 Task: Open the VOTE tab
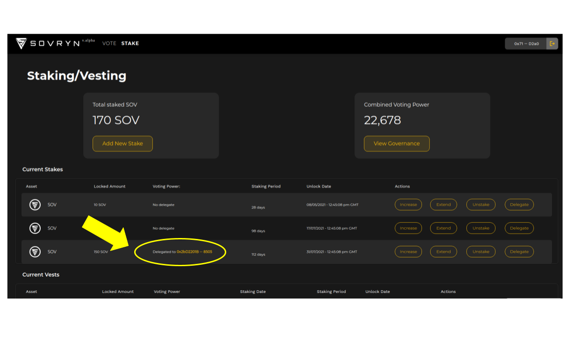coord(109,43)
